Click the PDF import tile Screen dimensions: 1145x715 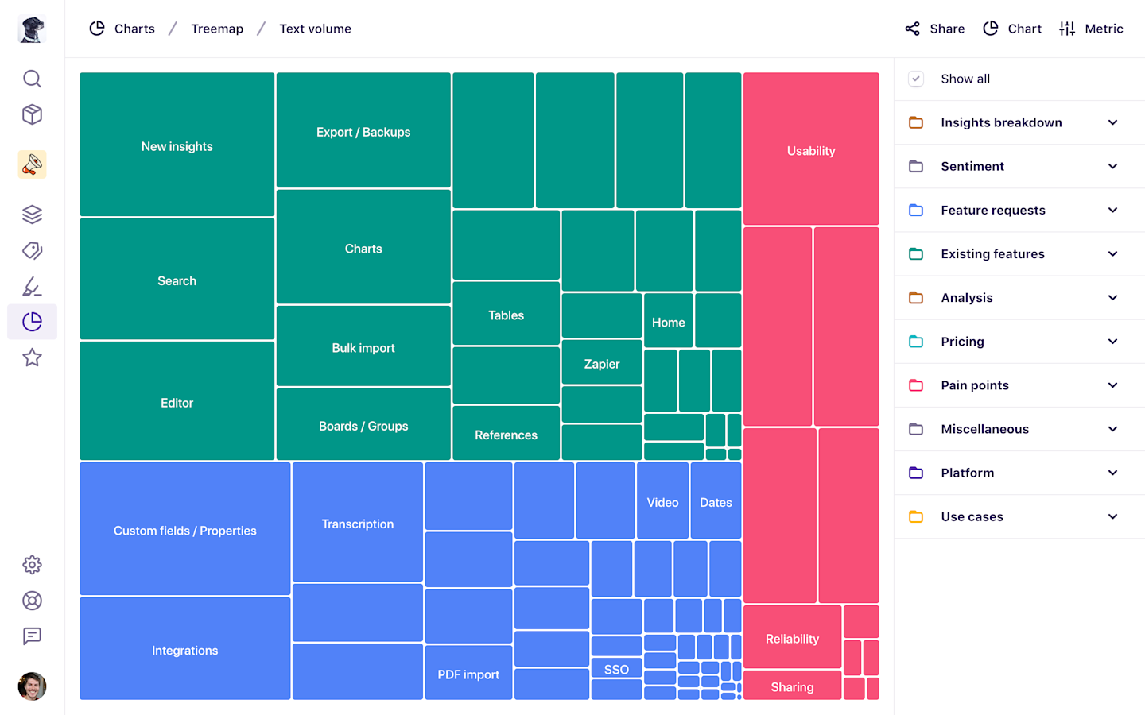coord(468,672)
